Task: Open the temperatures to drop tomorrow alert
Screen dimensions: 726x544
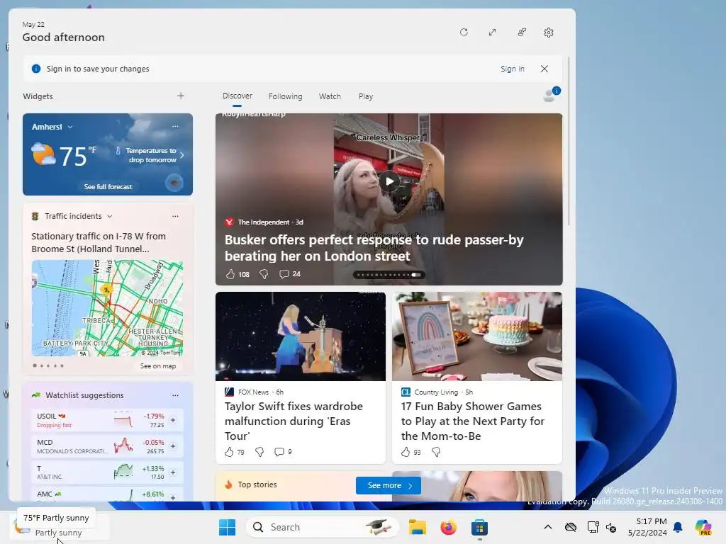Action: [150, 155]
